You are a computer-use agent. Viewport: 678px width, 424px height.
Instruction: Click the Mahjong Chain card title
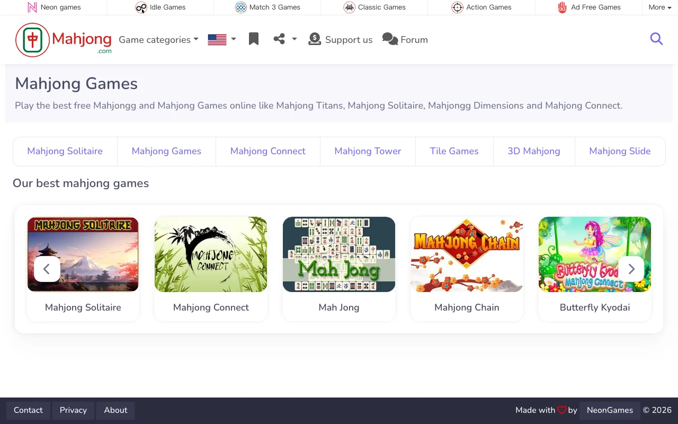click(x=467, y=307)
